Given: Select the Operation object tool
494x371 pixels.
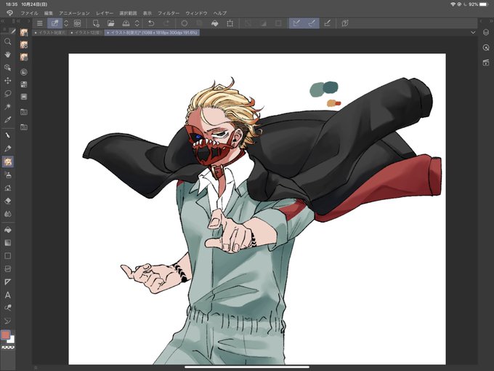Looking at the screenshot, I should (x=7, y=68).
